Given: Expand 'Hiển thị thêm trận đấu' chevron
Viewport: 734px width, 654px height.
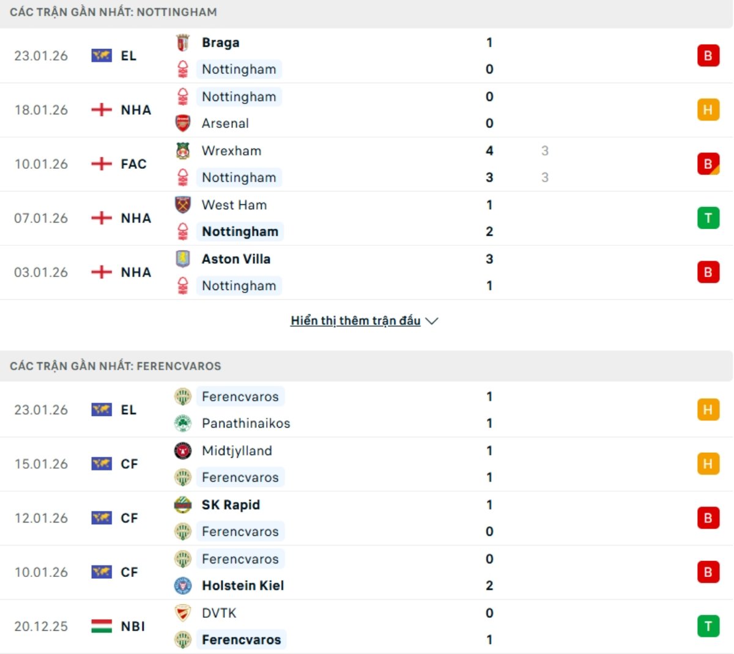Looking at the screenshot, I should (432, 321).
